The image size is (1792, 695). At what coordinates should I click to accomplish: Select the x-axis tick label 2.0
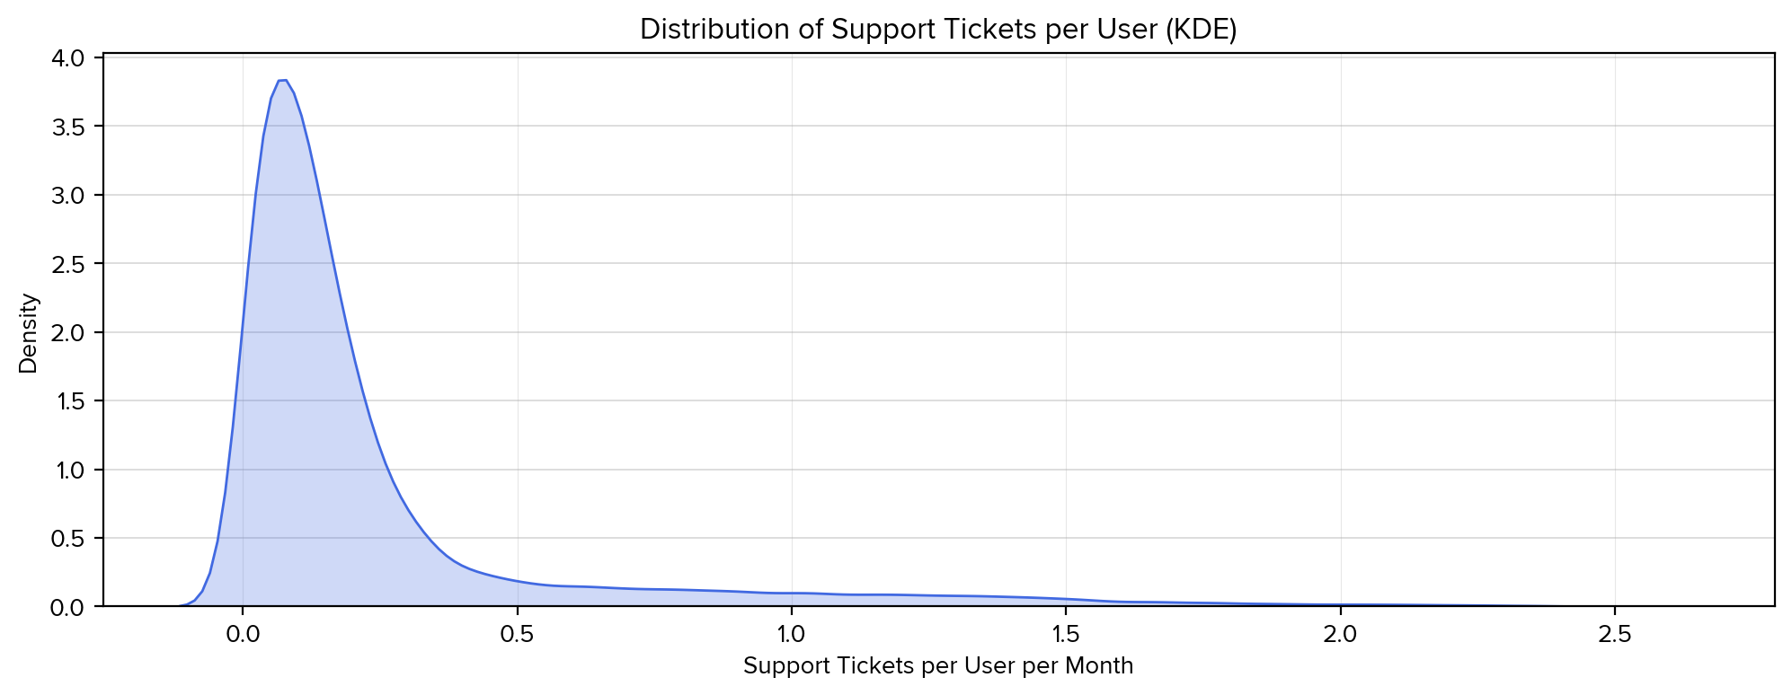pyautogui.click(x=1340, y=632)
